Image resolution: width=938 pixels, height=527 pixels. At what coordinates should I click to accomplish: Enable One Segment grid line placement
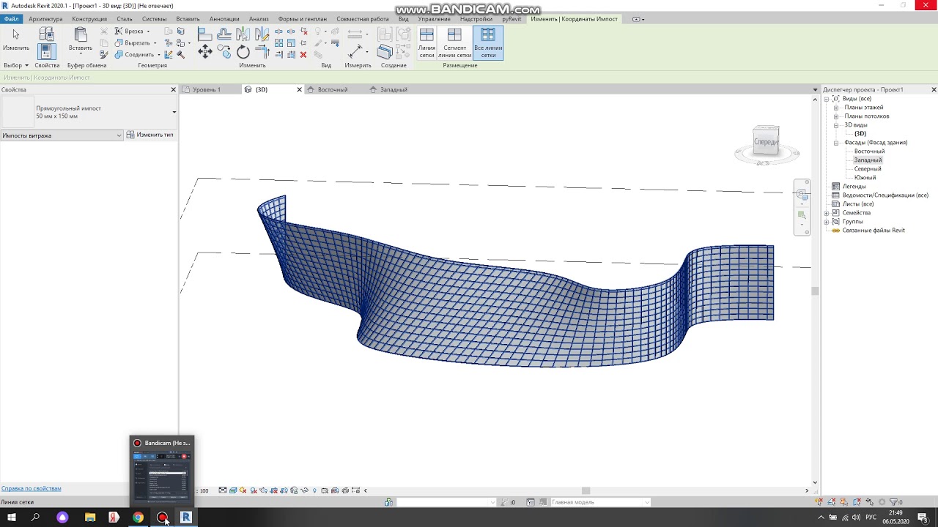pyautogui.click(x=454, y=43)
